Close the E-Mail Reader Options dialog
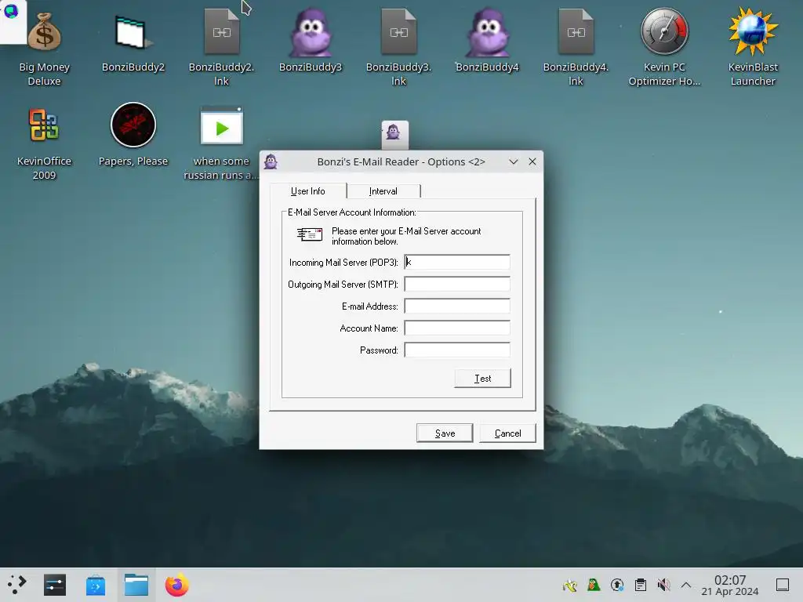 coord(532,161)
